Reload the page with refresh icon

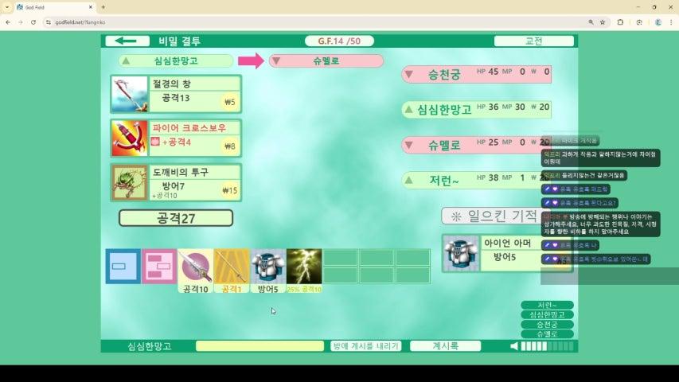click(x=33, y=22)
